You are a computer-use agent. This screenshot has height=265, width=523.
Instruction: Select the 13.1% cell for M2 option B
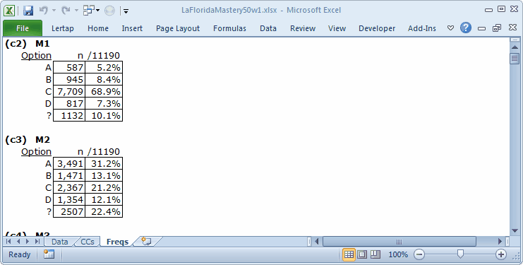(x=104, y=175)
